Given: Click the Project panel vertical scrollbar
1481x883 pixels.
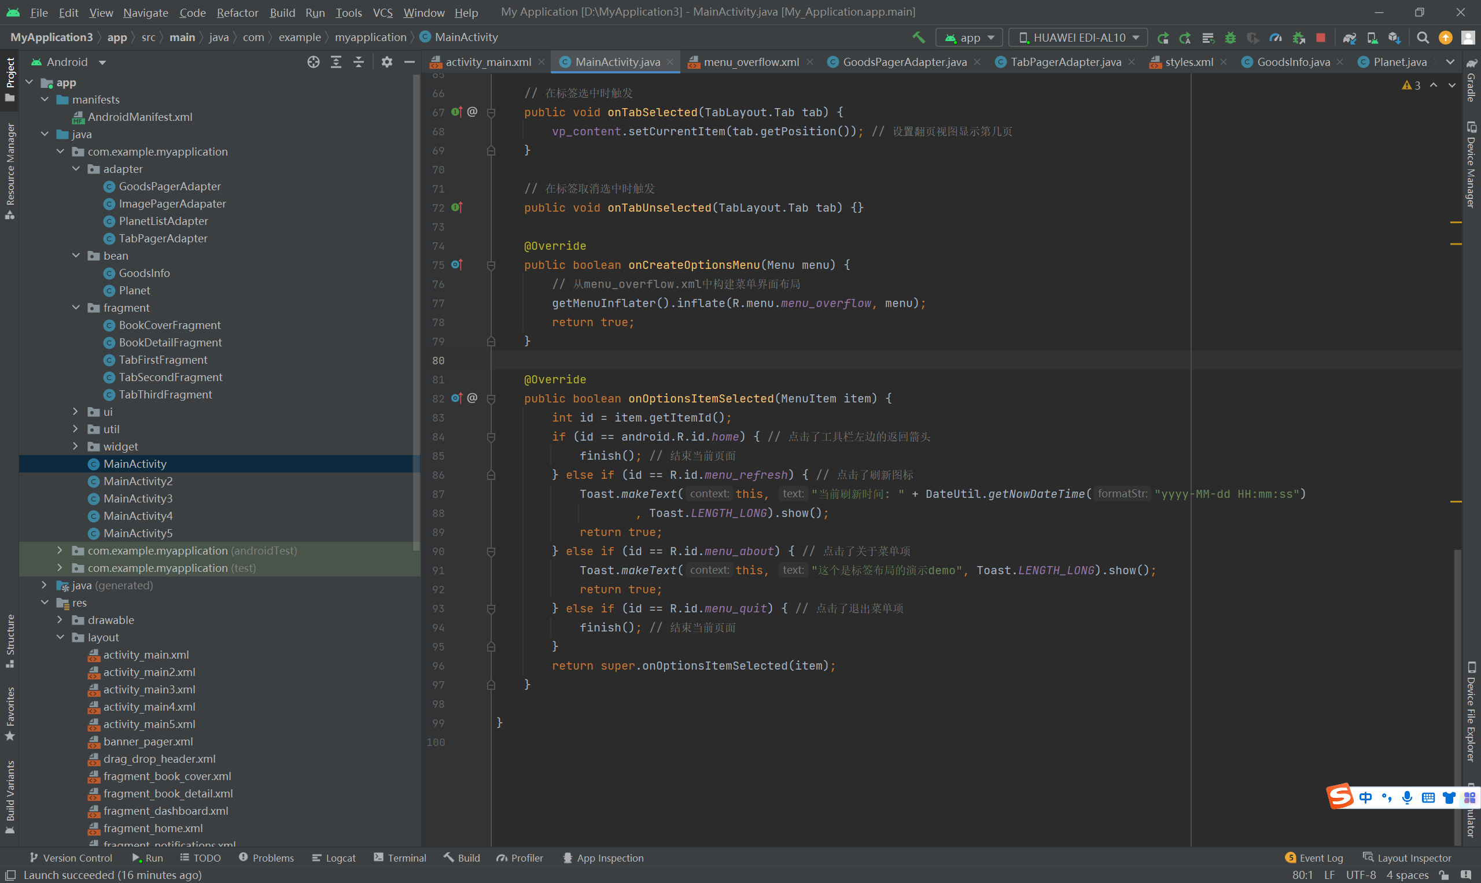Looking at the screenshot, I should coord(416,309).
